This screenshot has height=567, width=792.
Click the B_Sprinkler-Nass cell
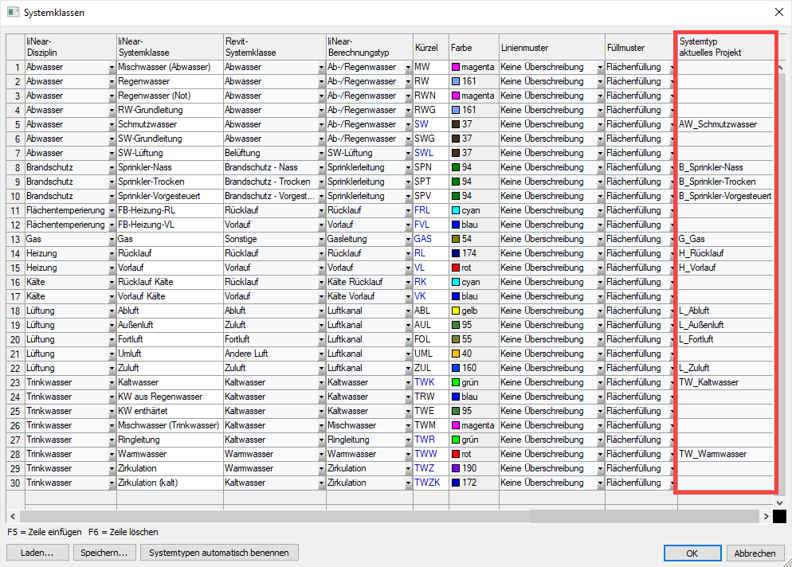[x=725, y=167]
